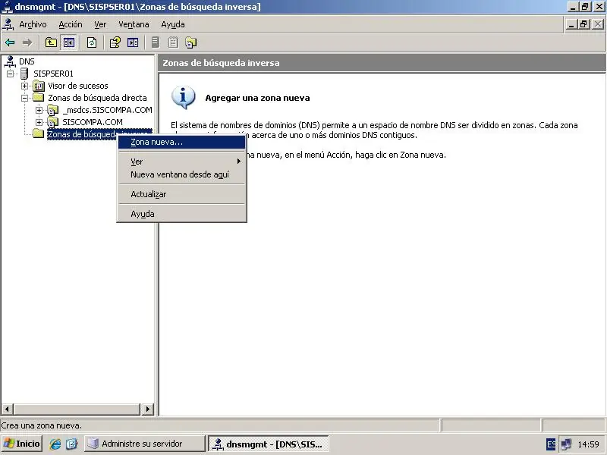Screen dimensions: 607x455
Task: Click the blue information bubble icon
Action: [183, 97]
